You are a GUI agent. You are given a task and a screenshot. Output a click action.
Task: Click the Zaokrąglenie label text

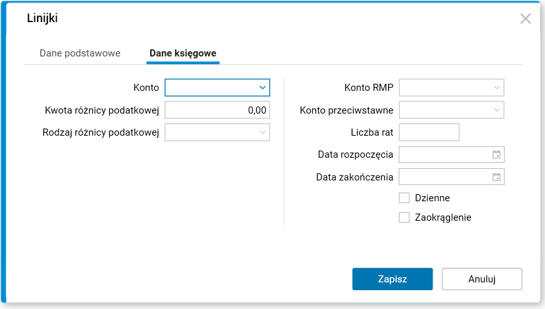(x=442, y=217)
